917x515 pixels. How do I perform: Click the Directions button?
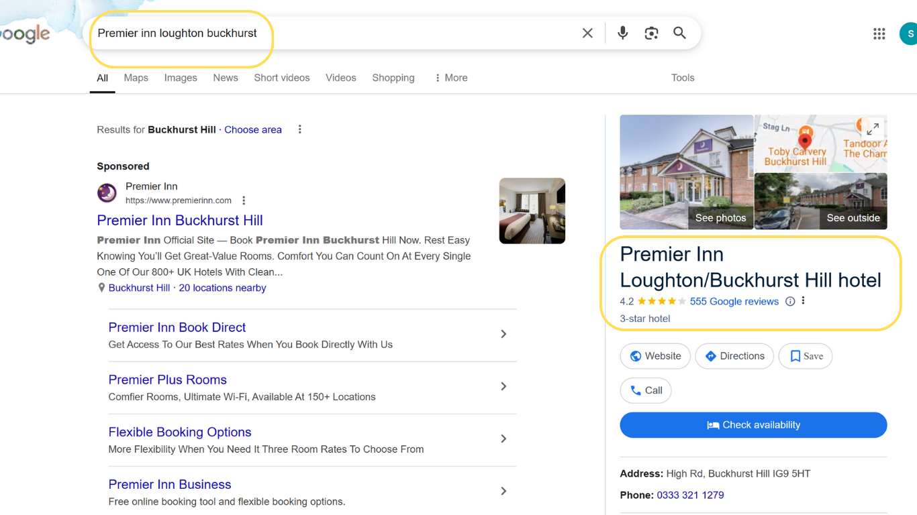tap(734, 356)
